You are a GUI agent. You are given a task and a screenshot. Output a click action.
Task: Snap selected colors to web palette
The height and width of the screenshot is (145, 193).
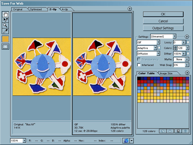pyautogui.click(x=163, y=131)
